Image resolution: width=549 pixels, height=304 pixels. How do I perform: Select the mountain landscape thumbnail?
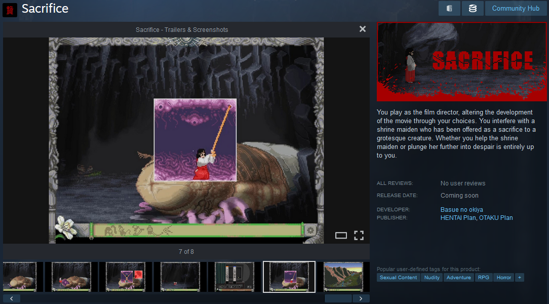343,277
